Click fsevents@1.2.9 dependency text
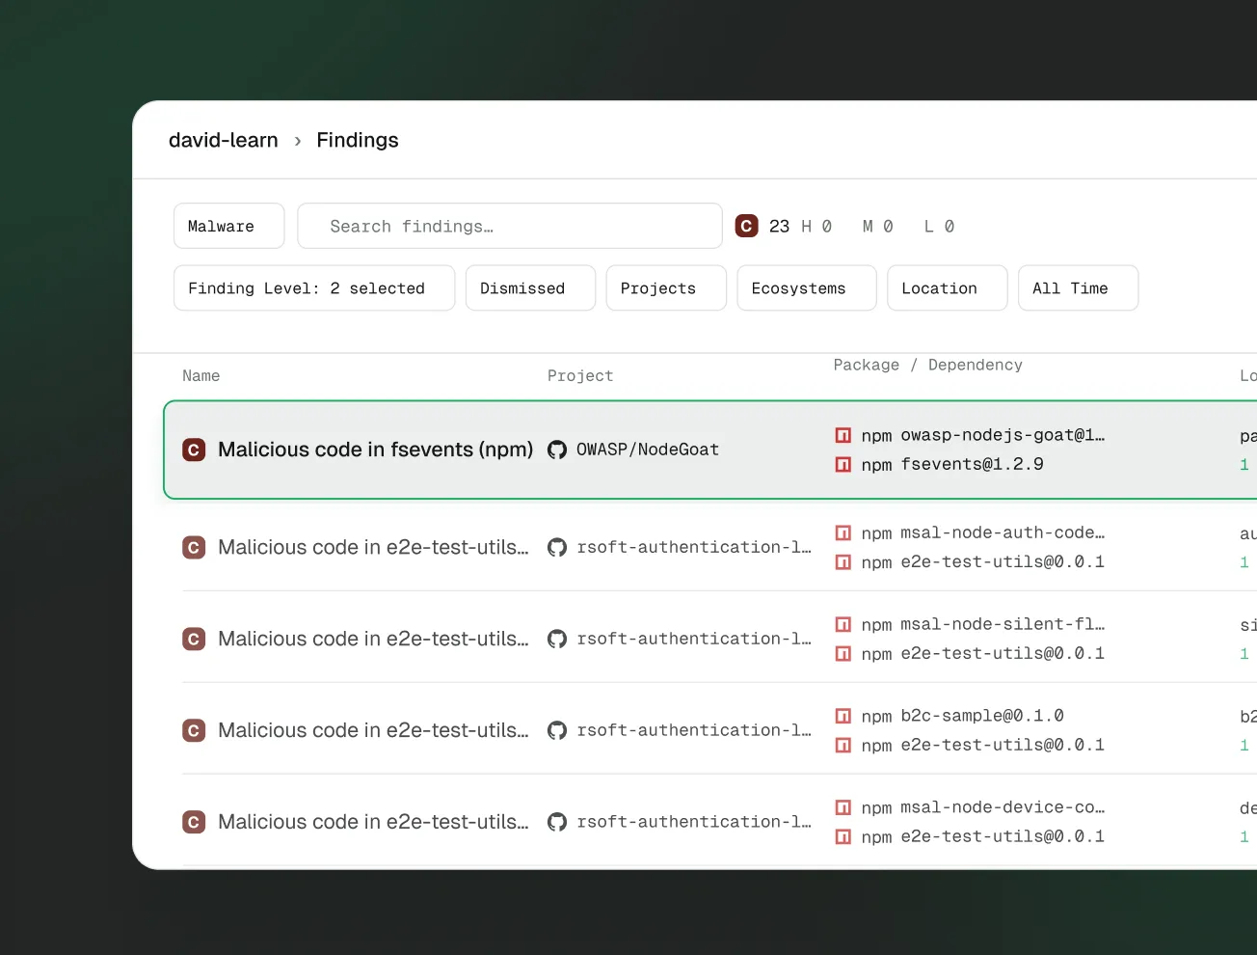 click(973, 464)
